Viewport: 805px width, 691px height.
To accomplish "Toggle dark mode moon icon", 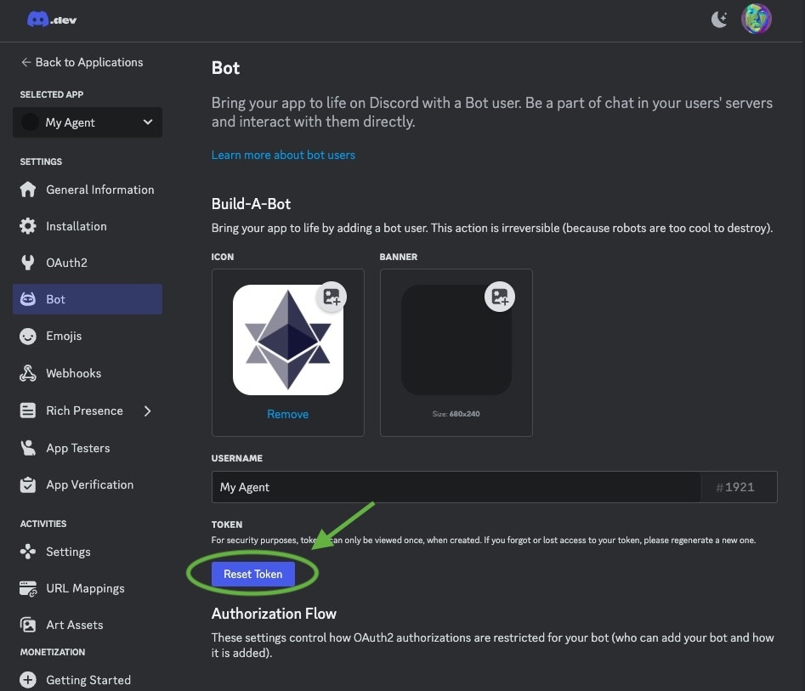I will (x=719, y=20).
